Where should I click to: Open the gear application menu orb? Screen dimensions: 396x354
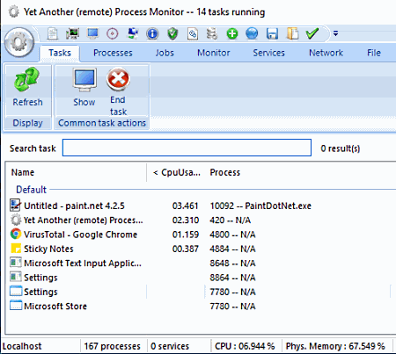(19, 42)
